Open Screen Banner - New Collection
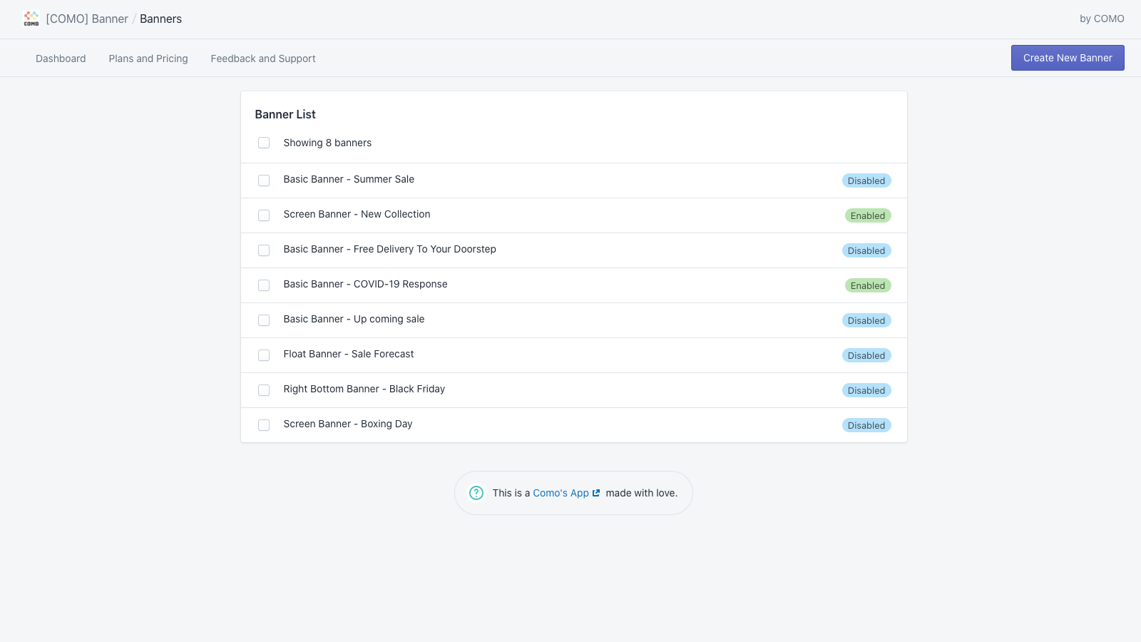This screenshot has height=642, width=1141. pyautogui.click(x=357, y=214)
